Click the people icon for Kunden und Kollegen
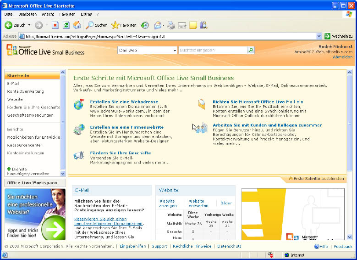This screenshot has height=260, width=357. pyautogui.click(x=202, y=128)
